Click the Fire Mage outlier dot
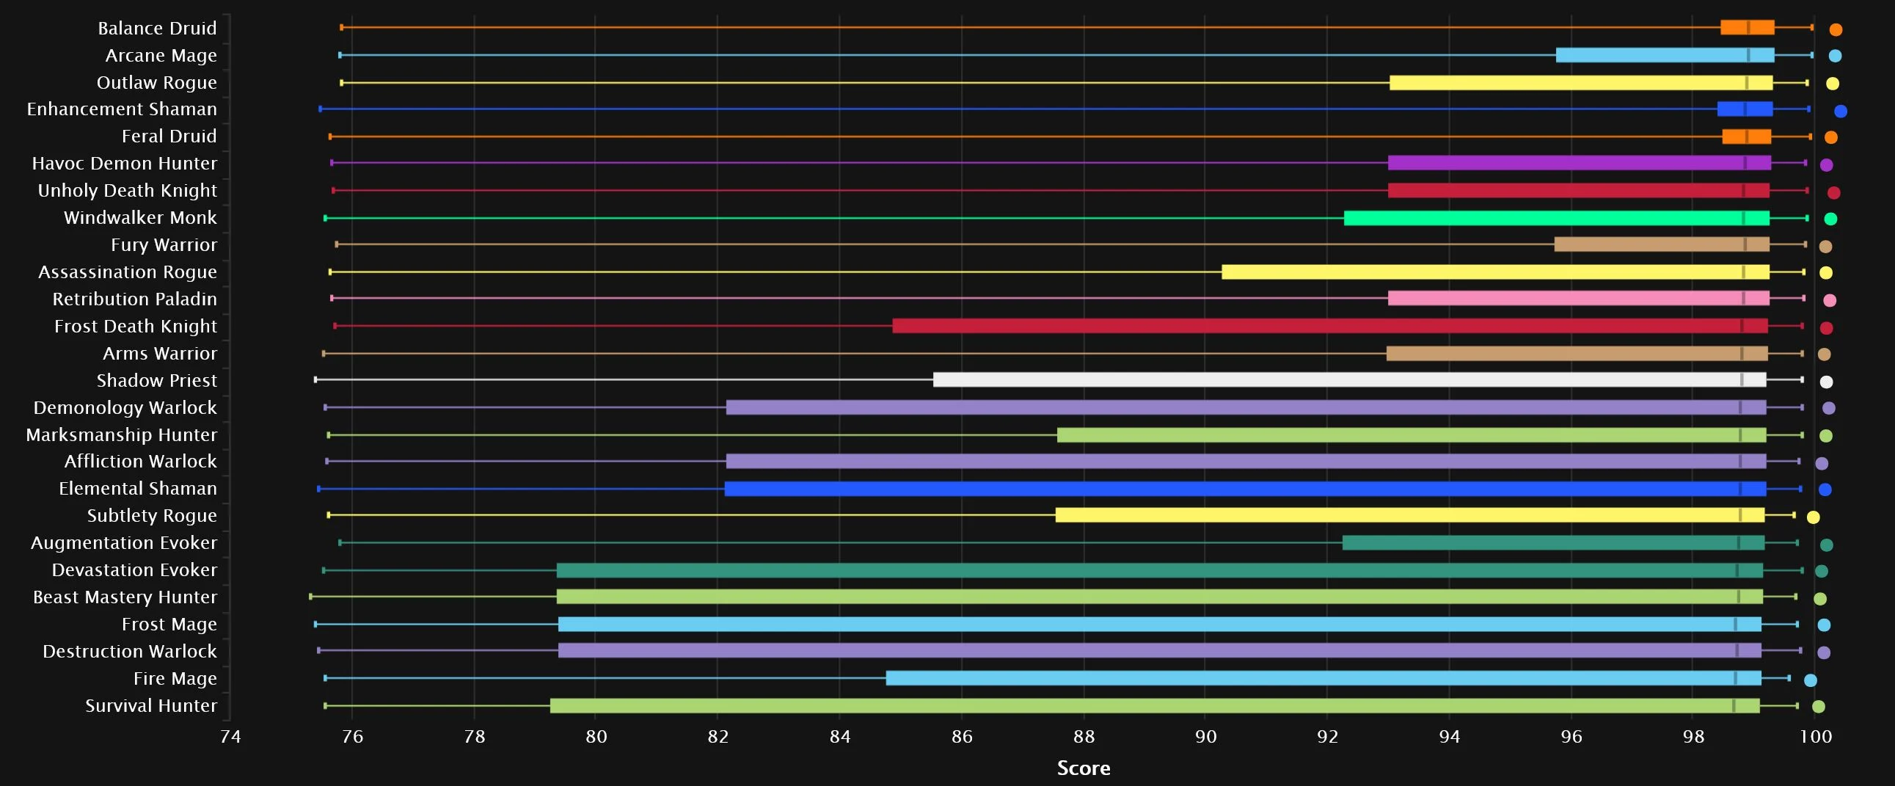Image resolution: width=1895 pixels, height=786 pixels. coord(1811,681)
